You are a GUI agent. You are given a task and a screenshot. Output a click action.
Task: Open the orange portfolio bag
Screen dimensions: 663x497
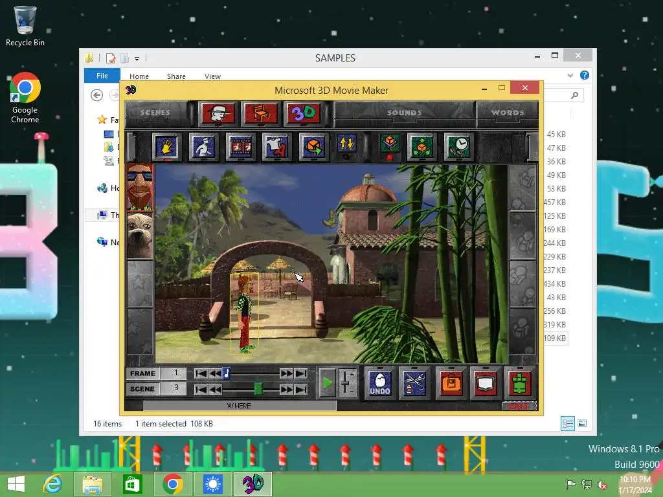pyautogui.click(x=451, y=384)
